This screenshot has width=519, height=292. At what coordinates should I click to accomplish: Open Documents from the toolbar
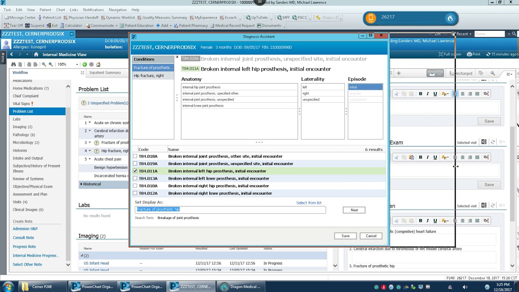(x=269, y=26)
